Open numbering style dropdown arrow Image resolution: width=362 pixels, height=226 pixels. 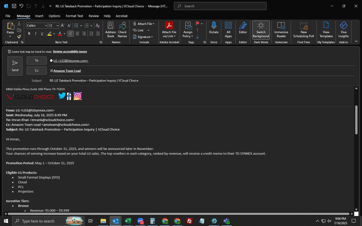[91, 26]
